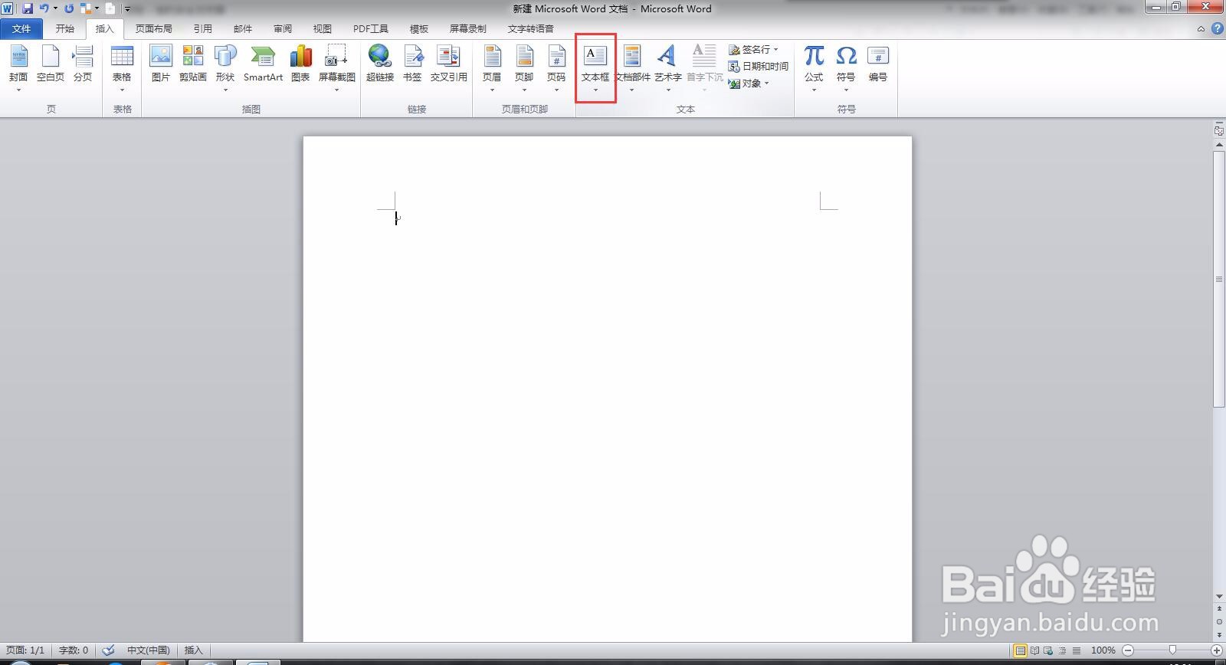Click the 100% zoom level button
Screen dimensions: 1226x665
point(1103,650)
